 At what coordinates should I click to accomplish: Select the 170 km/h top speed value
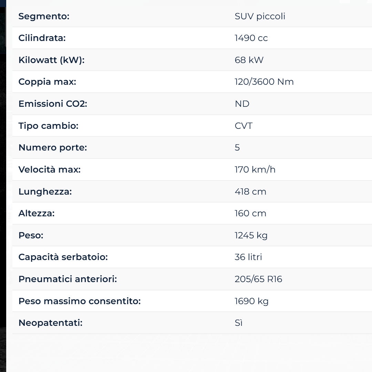click(x=255, y=169)
